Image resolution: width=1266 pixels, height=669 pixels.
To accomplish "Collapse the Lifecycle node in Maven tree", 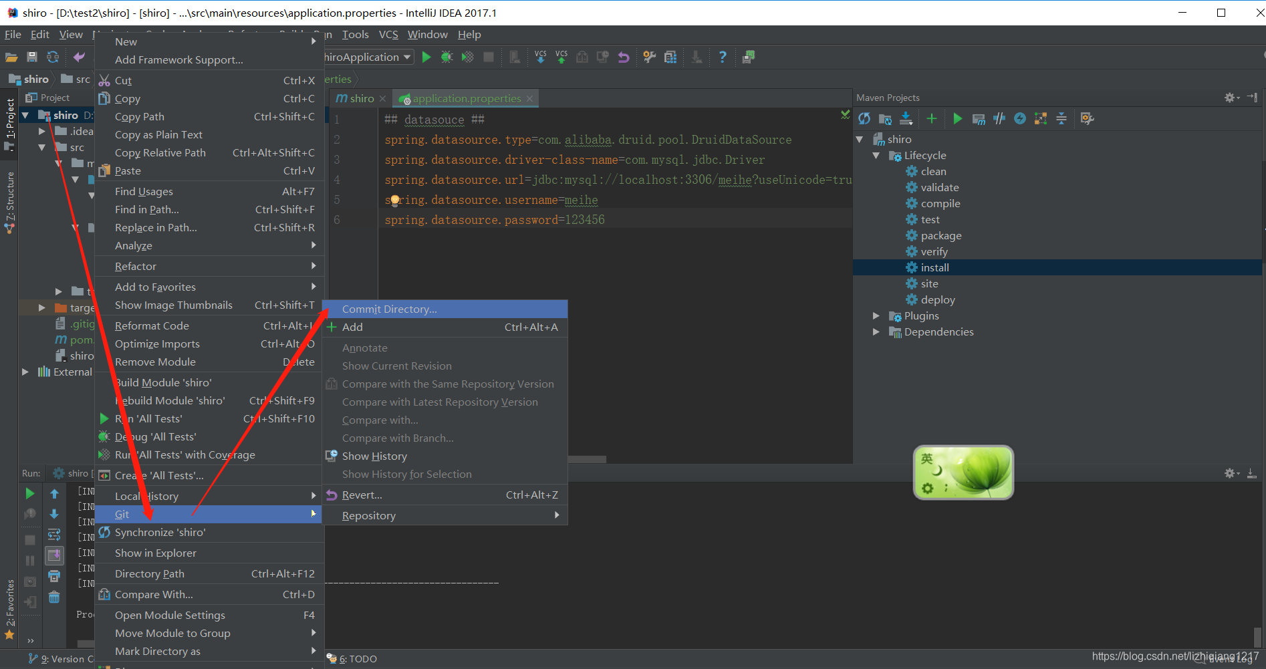I will pyautogui.click(x=876, y=156).
